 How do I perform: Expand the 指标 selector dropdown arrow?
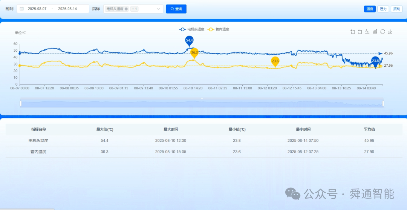pos(158,9)
